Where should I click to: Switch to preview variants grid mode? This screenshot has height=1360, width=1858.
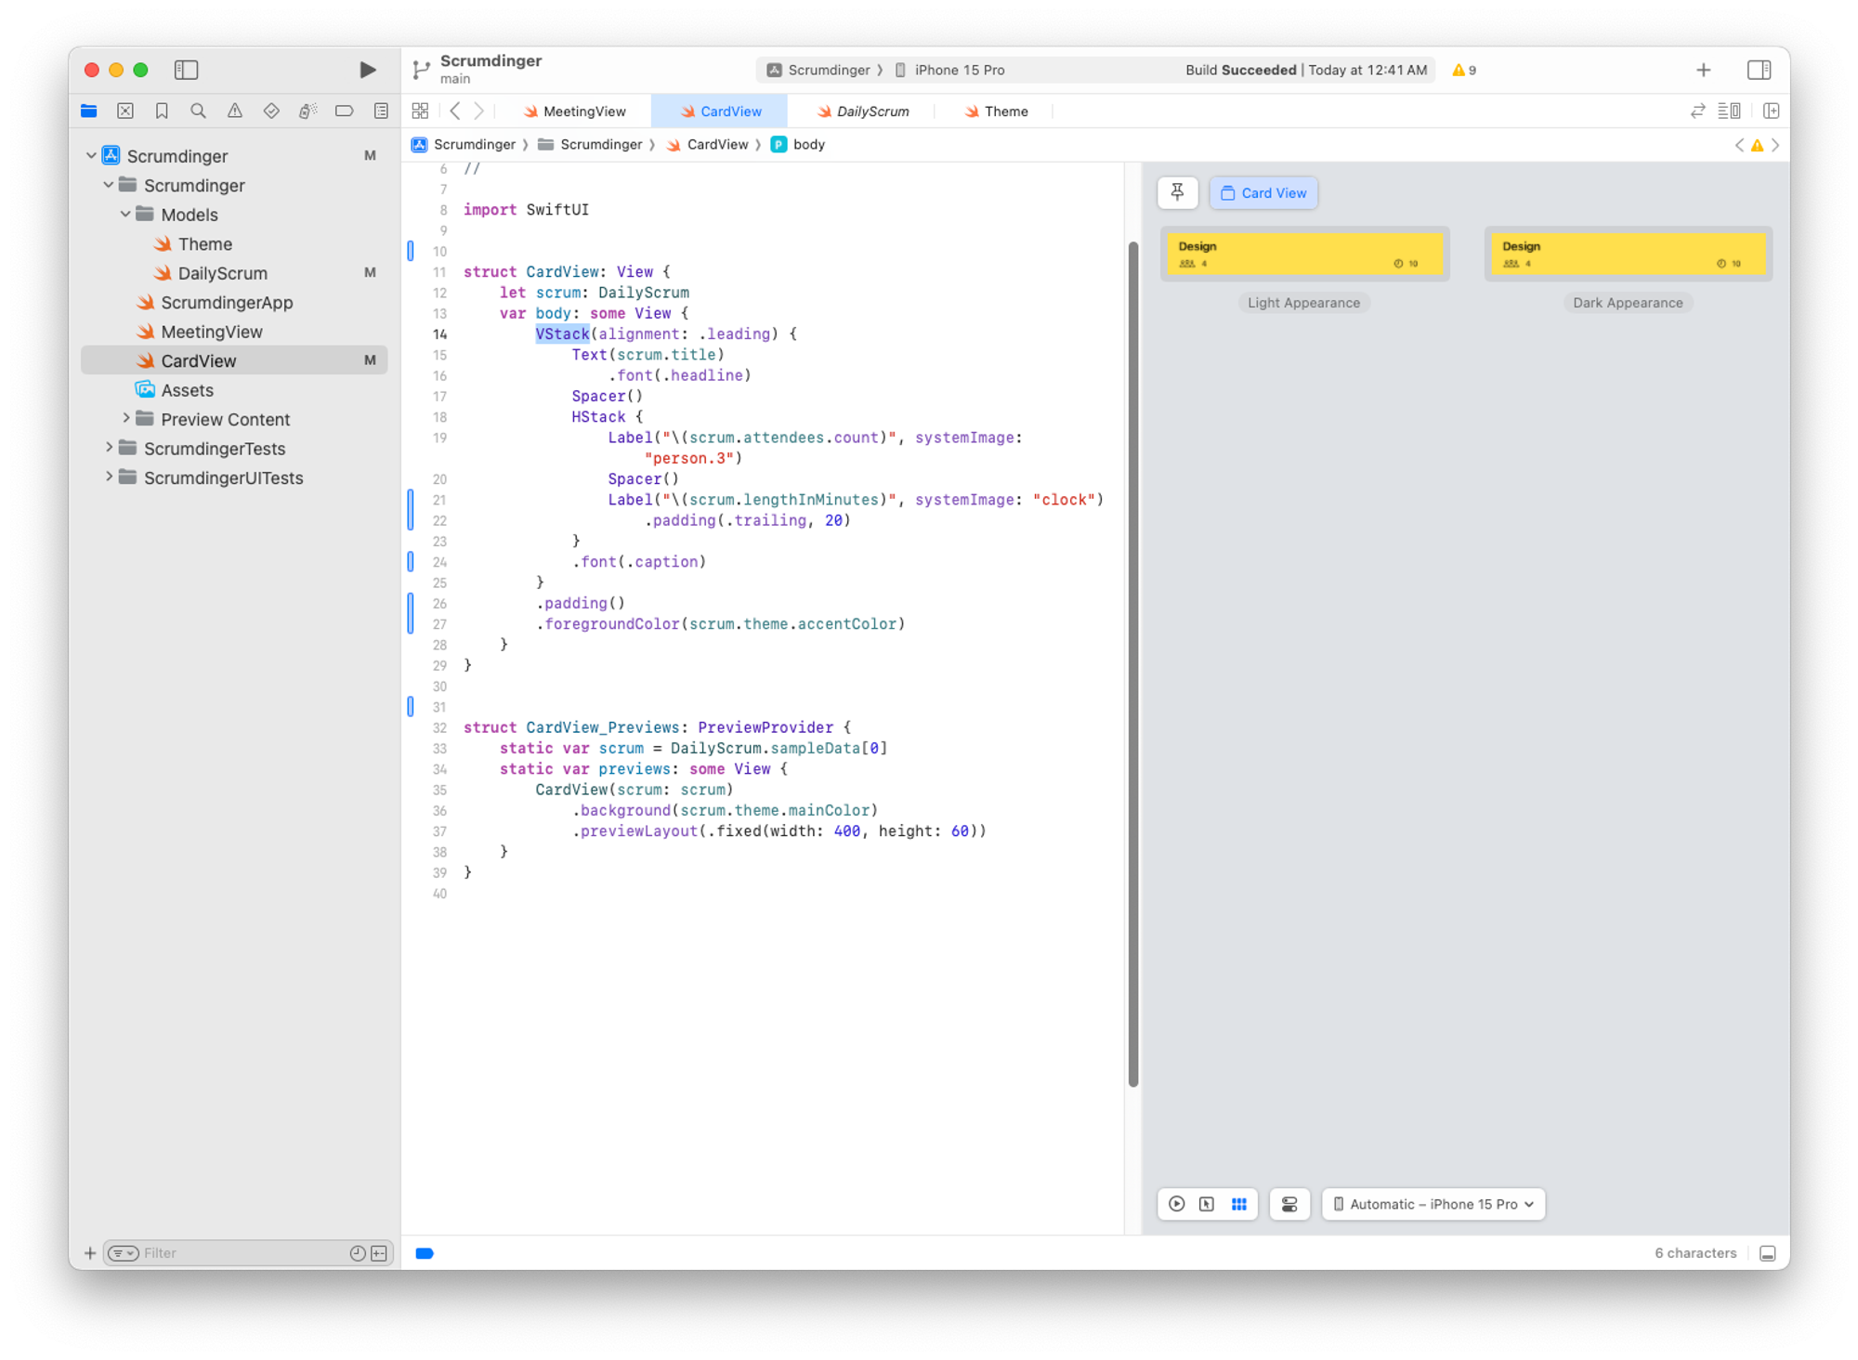tap(1239, 1204)
